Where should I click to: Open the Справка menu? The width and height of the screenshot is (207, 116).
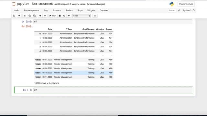coord(104,10)
